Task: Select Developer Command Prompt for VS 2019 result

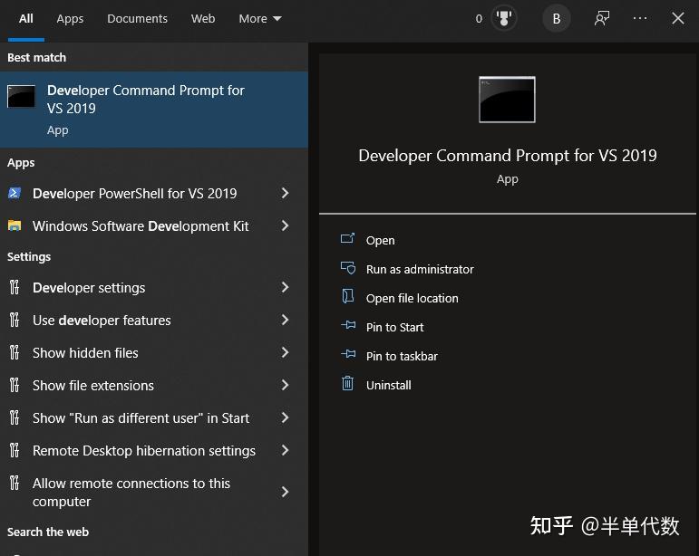Action: point(154,110)
